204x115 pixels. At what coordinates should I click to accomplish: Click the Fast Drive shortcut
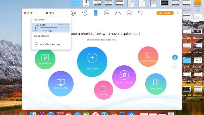tap(104, 90)
